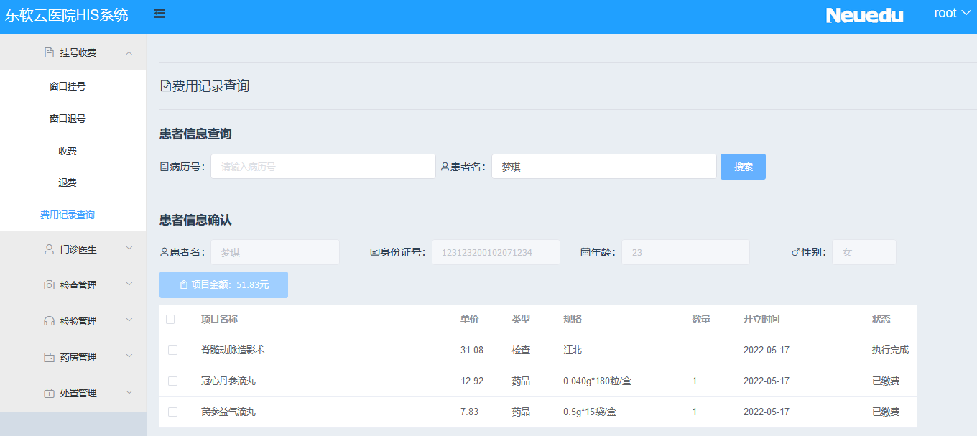Click the 数量 column header
Viewport: 977px width, 436px height.
[701, 320]
